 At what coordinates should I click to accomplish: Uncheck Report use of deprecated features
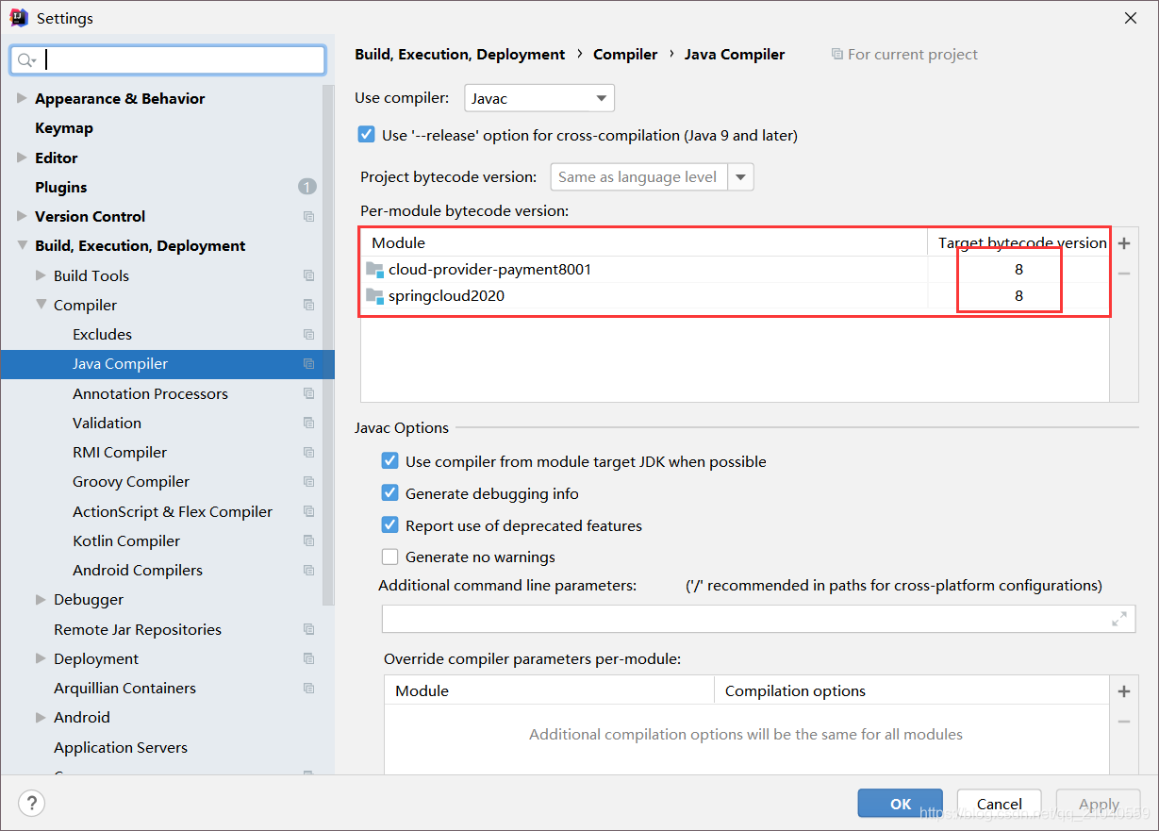(389, 525)
